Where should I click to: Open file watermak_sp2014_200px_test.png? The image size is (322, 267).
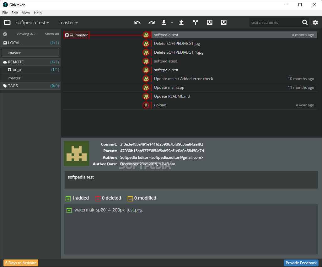point(108,210)
